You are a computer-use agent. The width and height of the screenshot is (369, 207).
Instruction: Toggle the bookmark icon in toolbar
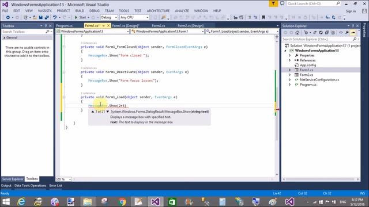coord(263,17)
